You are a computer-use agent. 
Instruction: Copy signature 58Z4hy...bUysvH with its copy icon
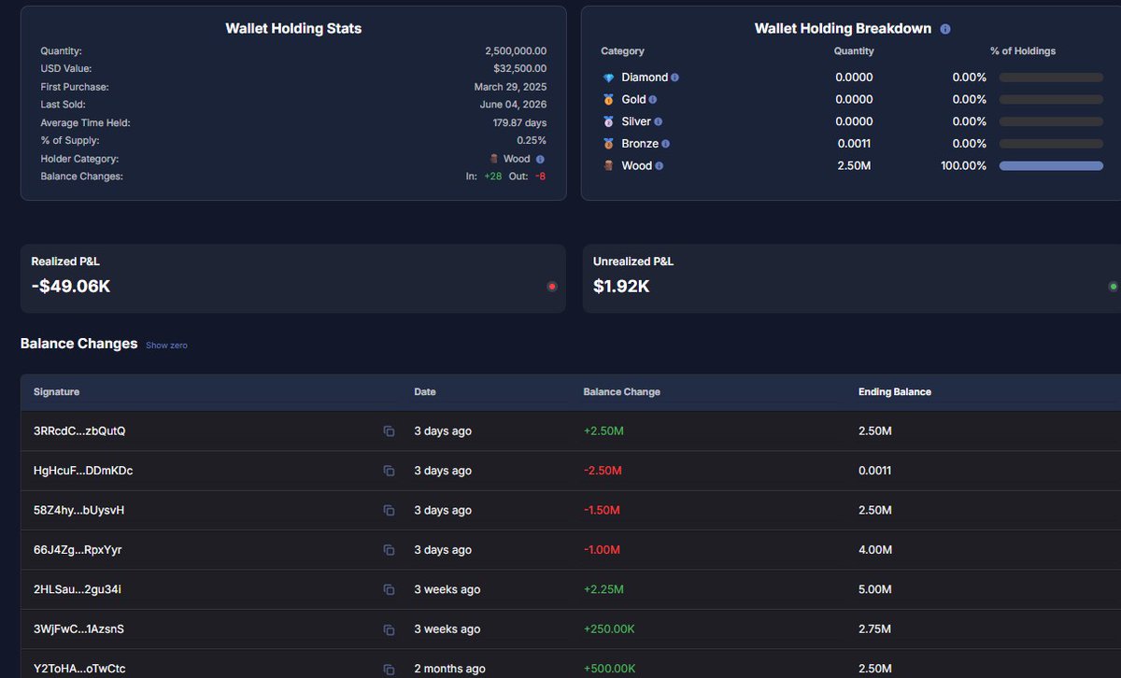(x=389, y=511)
